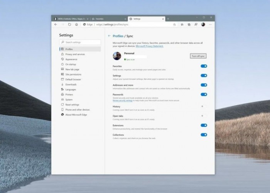This screenshot has height=193, width=270.
Task: Click the back arrow beside Profiles / Sync
Action: (109, 36)
